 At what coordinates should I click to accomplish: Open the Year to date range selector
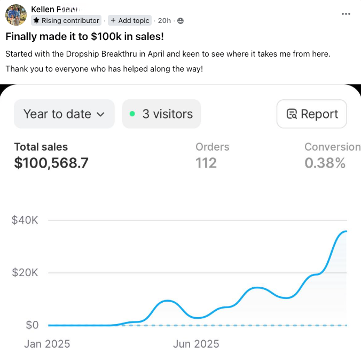click(64, 114)
